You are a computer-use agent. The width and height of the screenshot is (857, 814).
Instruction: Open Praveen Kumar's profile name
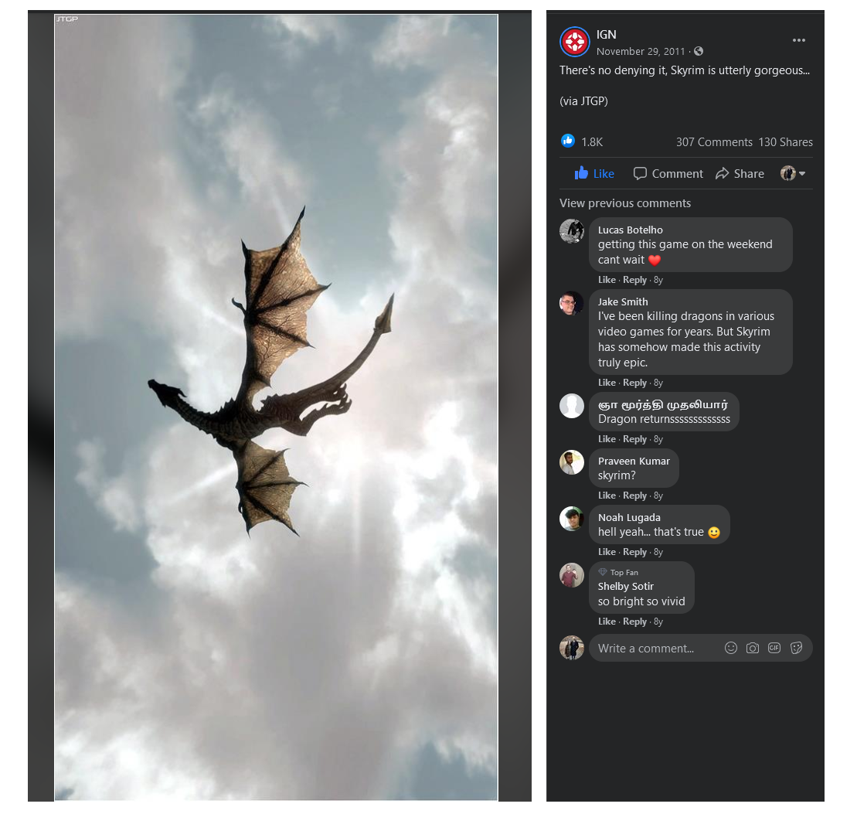(x=634, y=461)
